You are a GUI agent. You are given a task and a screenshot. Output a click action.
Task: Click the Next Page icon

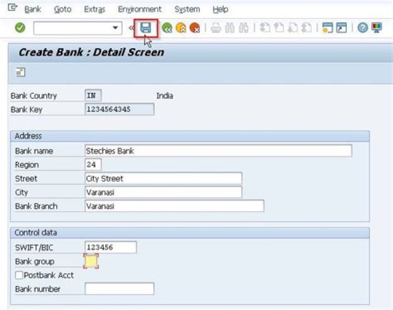click(x=293, y=28)
